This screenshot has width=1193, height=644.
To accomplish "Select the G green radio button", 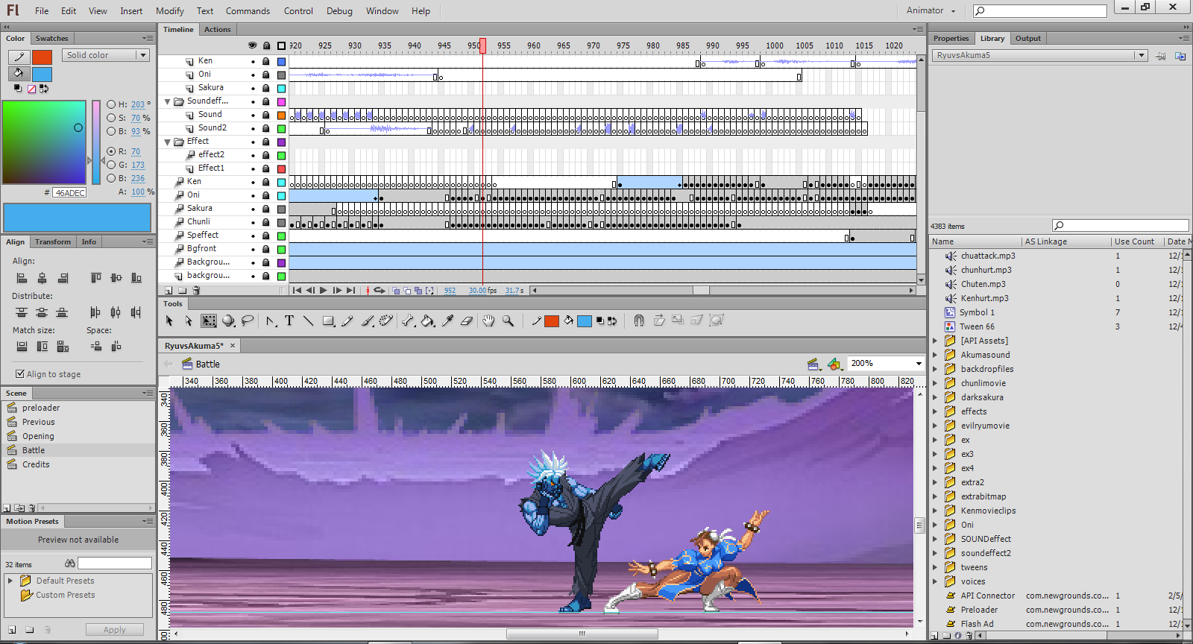I will (x=111, y=165).
